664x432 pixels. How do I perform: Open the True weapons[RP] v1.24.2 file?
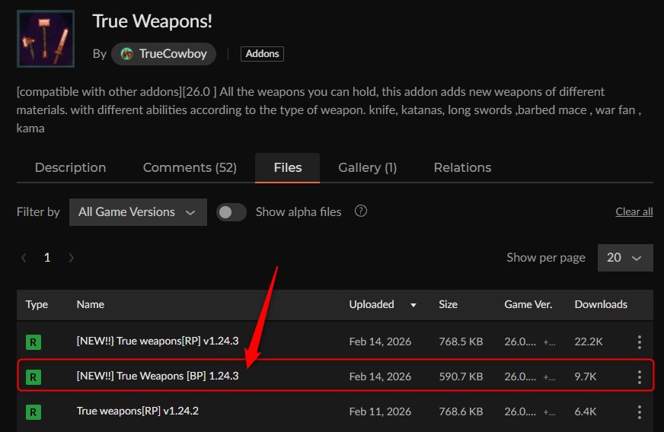tap(137, 411)
